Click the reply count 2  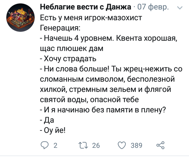pyautogui.click(x=55, y=146)
